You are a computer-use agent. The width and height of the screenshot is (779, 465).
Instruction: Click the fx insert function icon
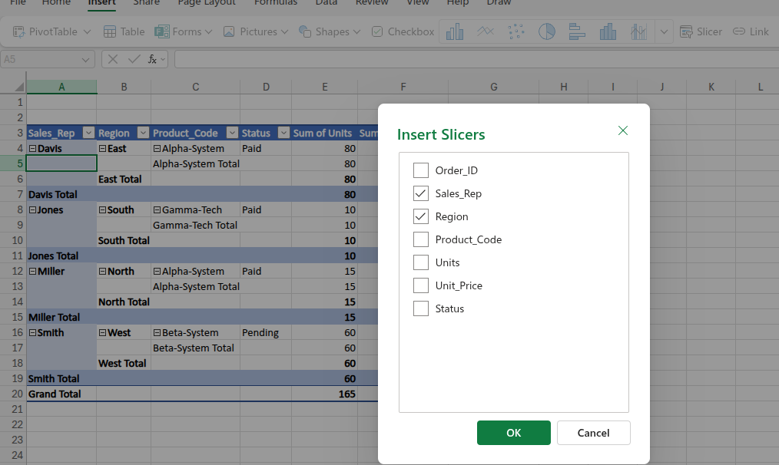(153, 59)
